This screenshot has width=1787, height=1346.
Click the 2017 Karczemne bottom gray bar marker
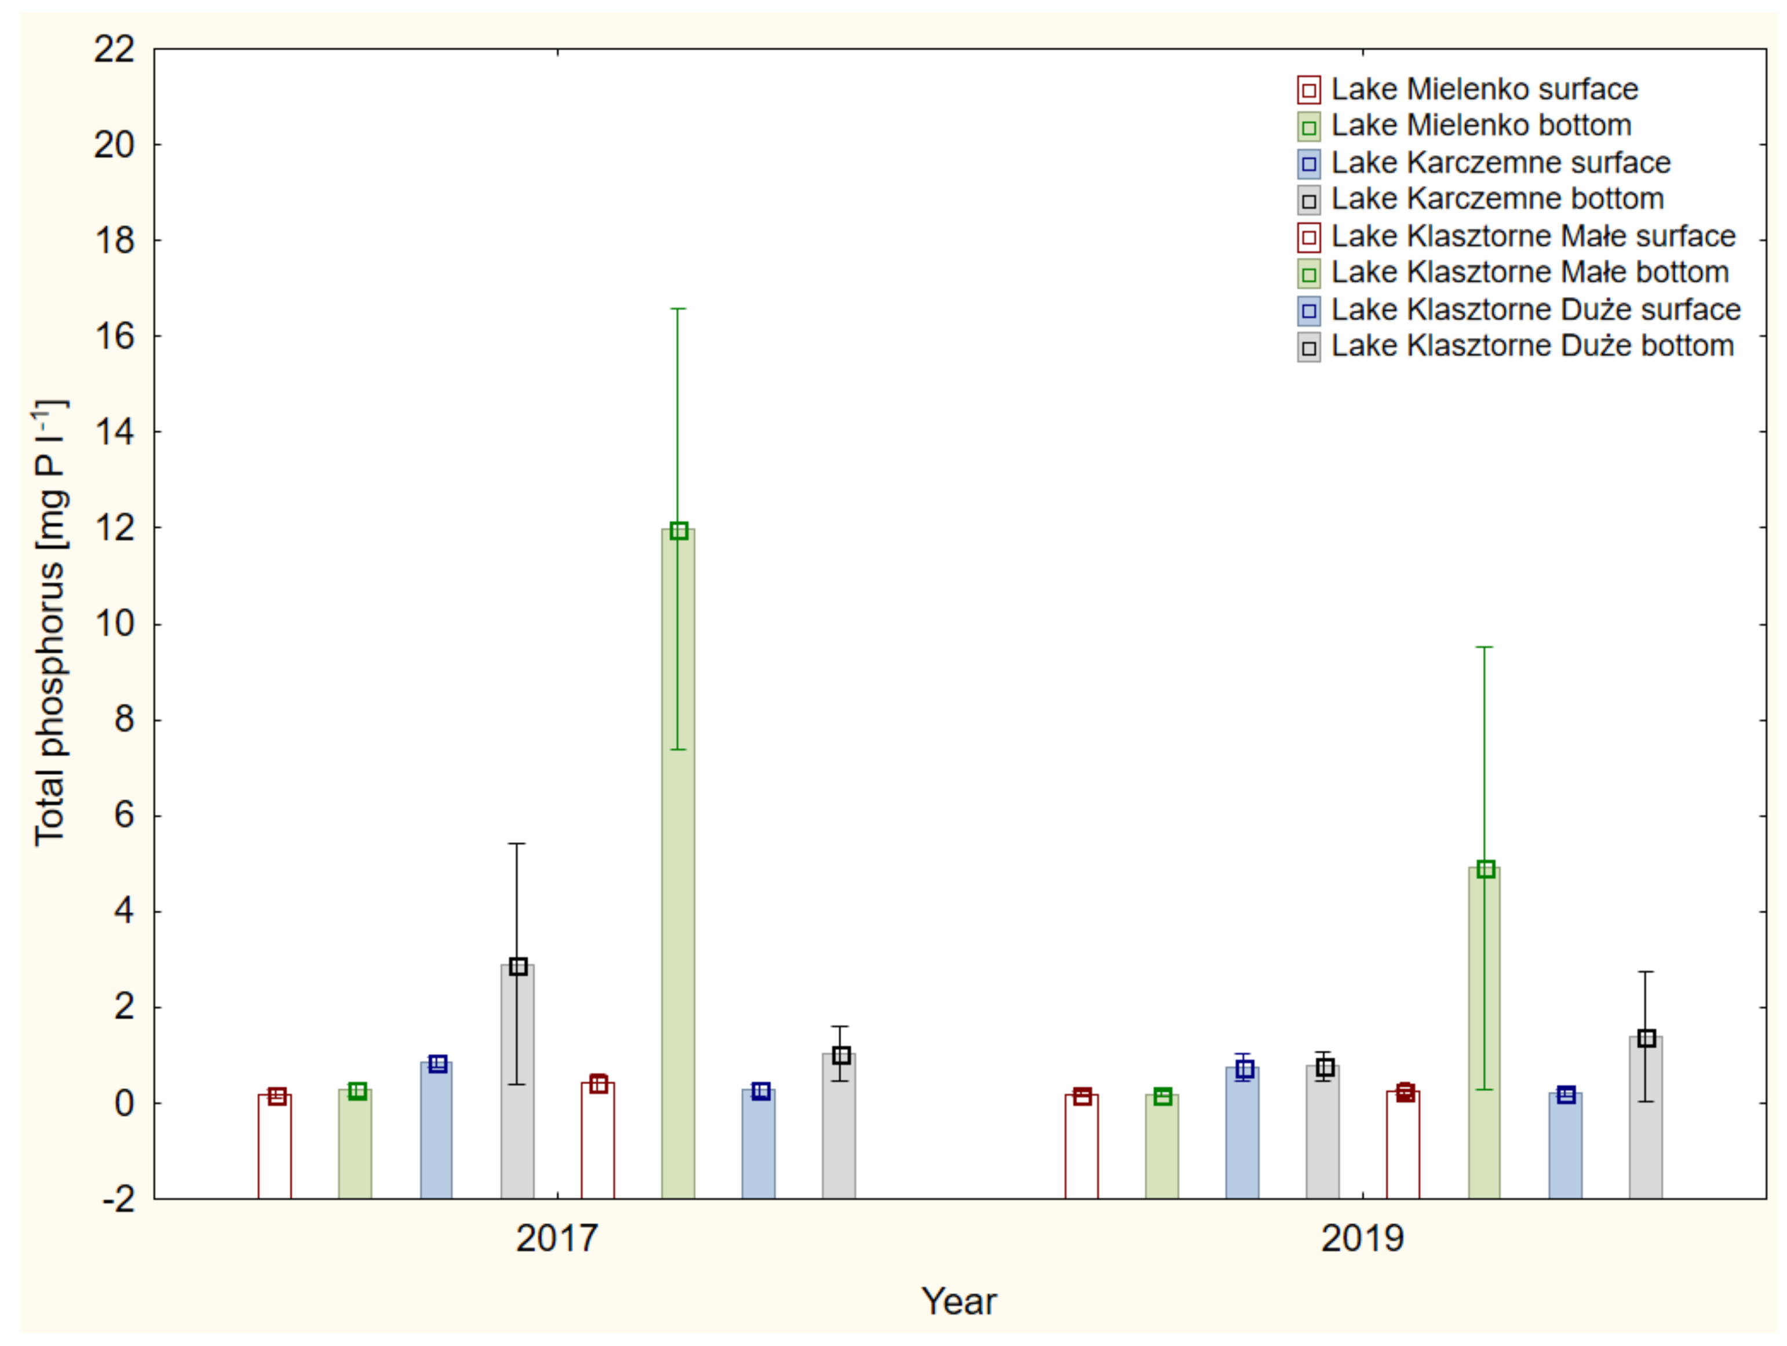coord(518,967)
